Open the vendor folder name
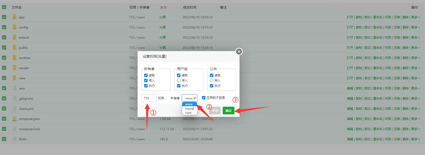The height and width of the screenshot is (155, 425). tap(24, 68)
